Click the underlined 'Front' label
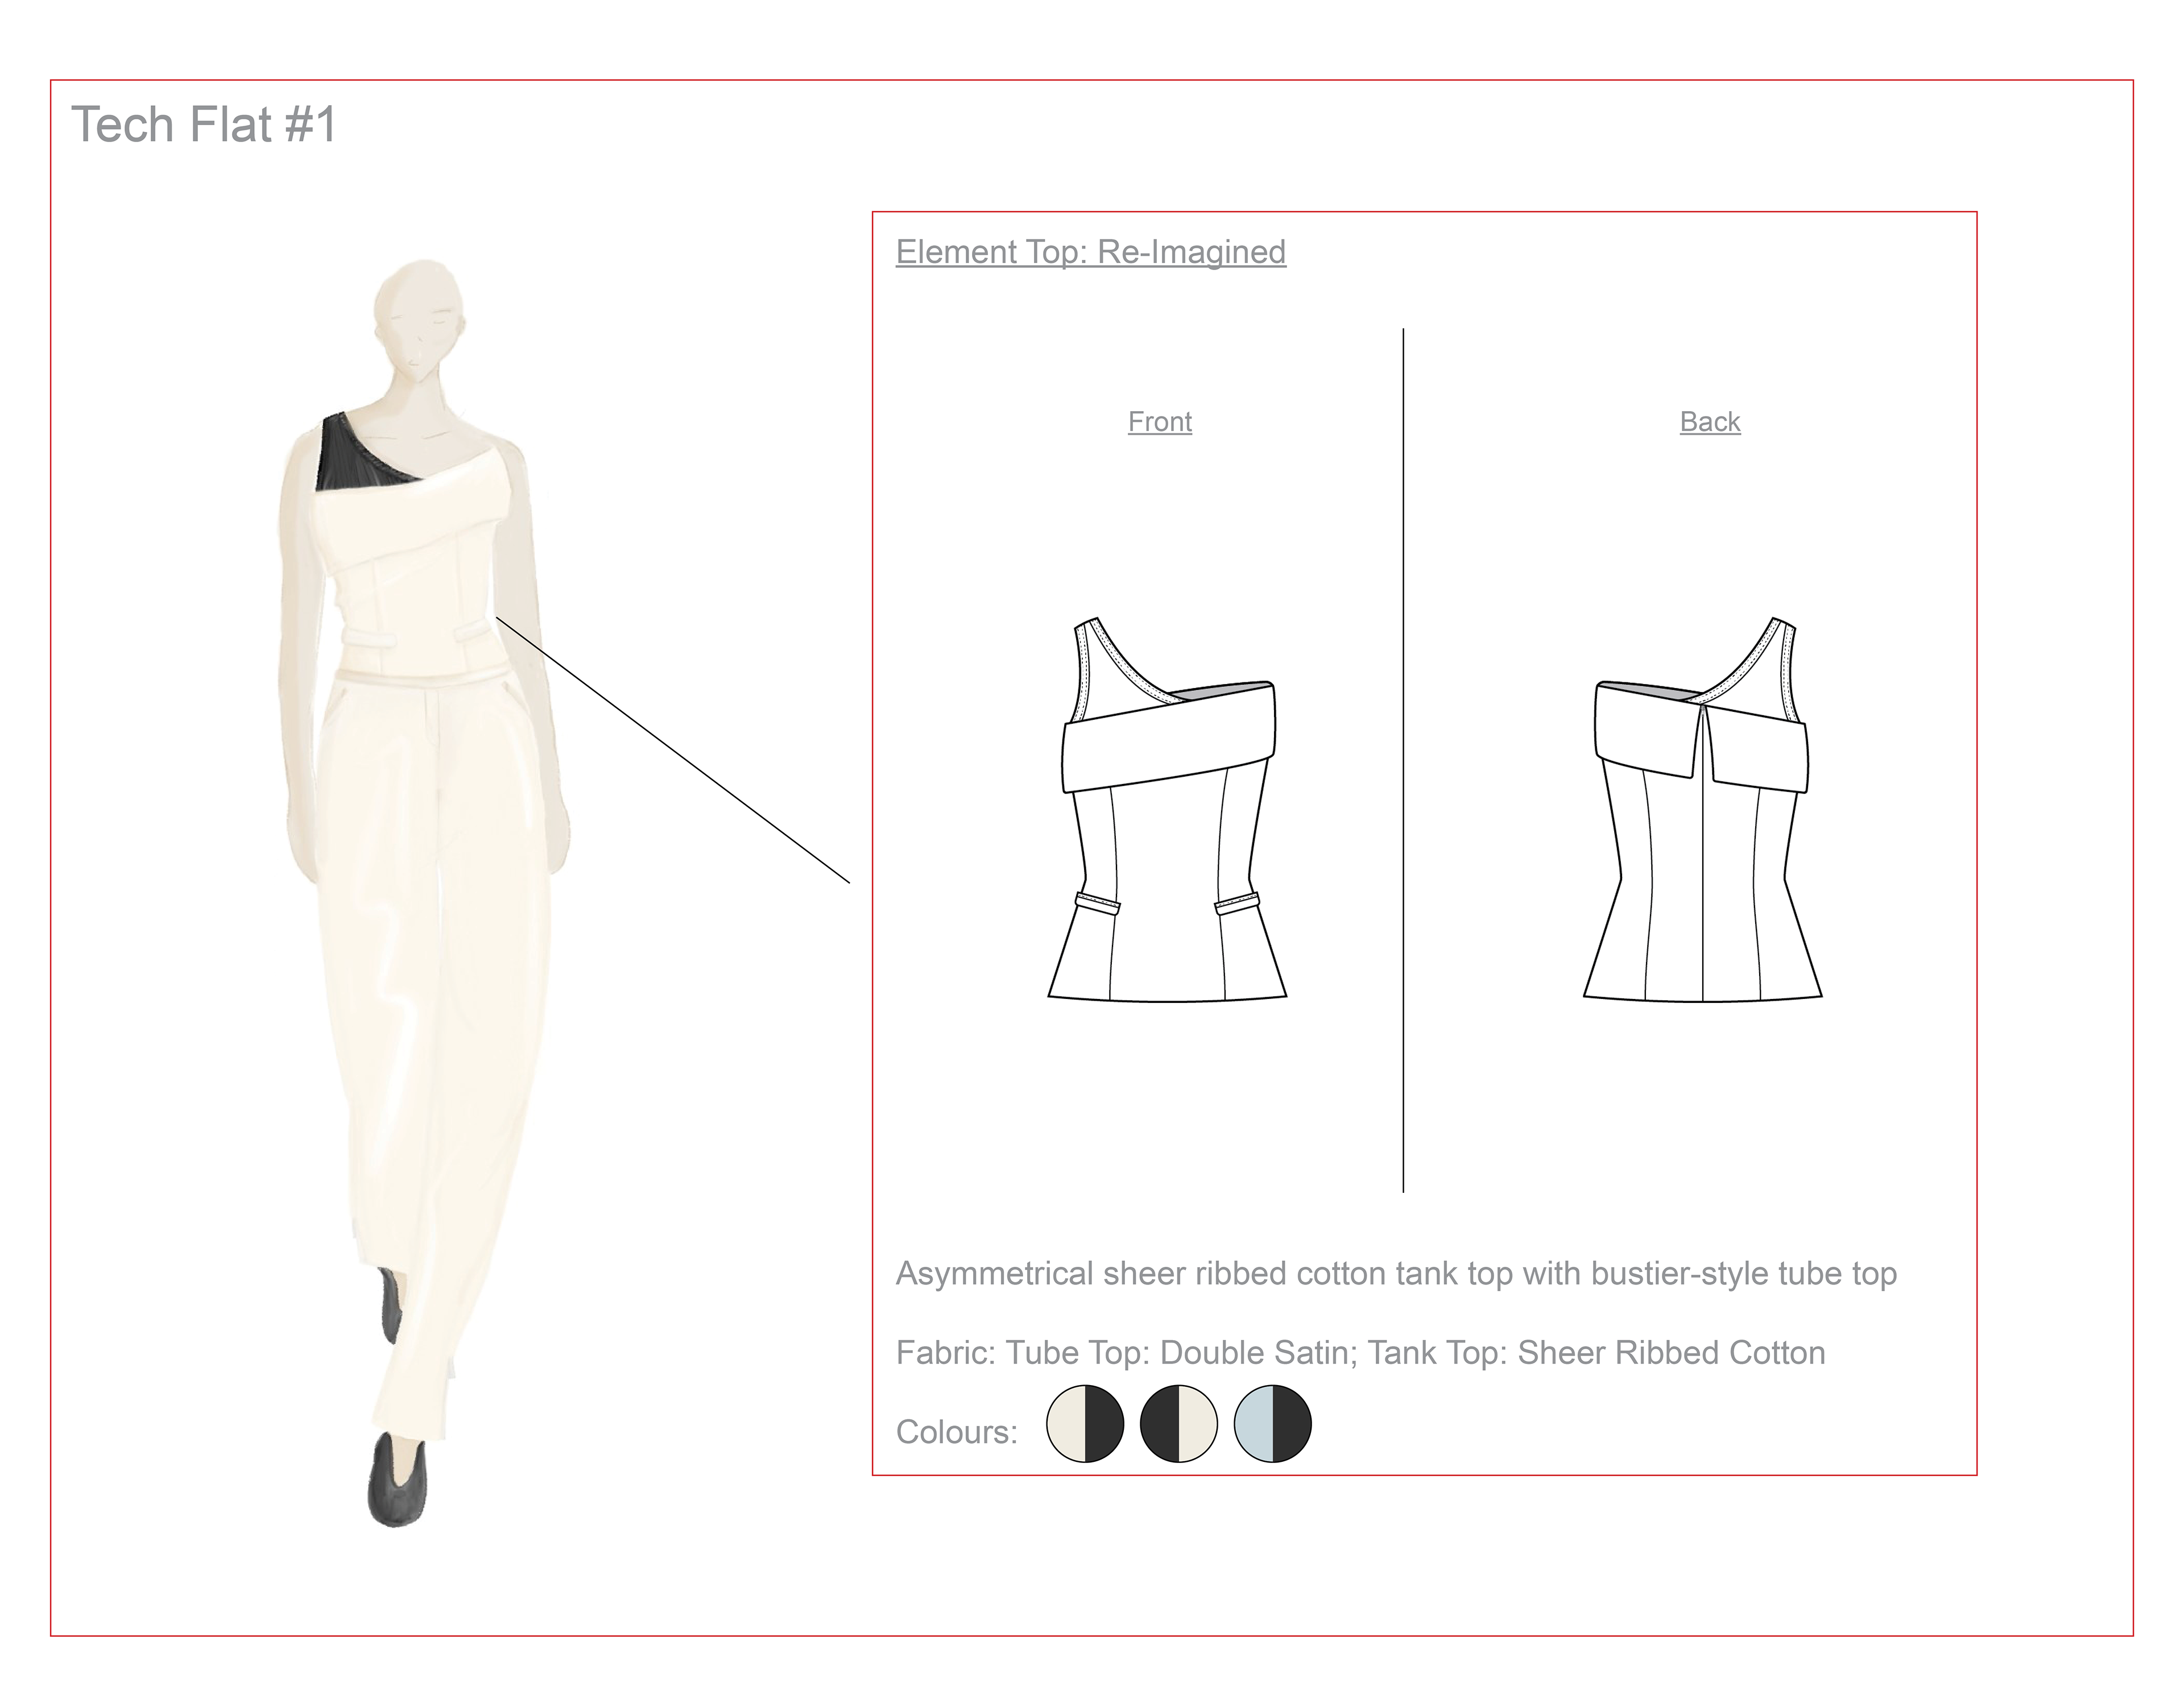Viewport: 2184px width, 1687px height. (1159, 422)
